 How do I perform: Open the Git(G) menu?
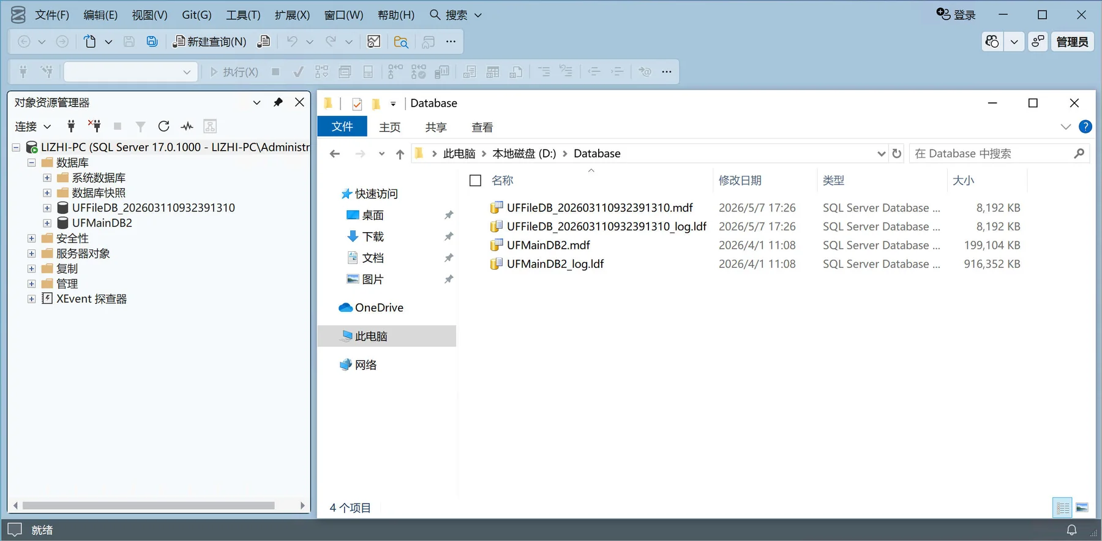[x=197, y=15]
